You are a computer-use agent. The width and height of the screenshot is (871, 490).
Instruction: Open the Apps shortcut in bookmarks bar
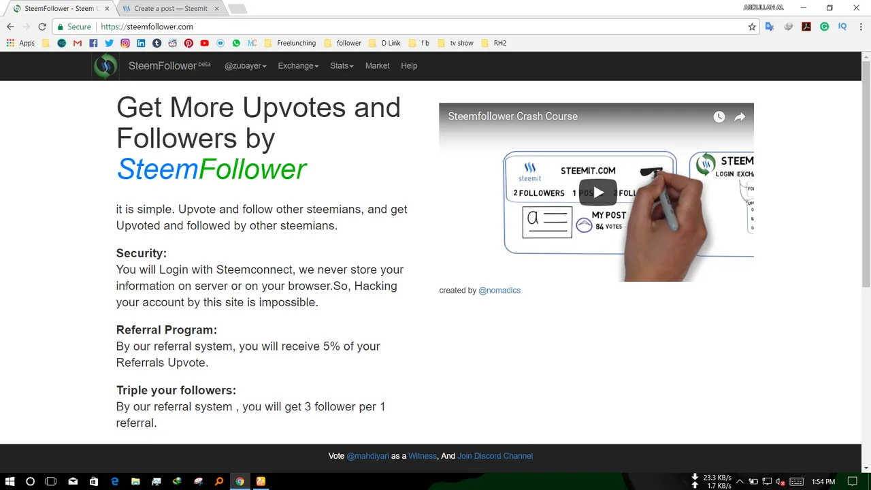tap(20, 43)
